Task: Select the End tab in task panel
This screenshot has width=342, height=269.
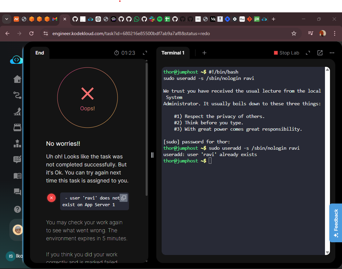Action: 39,53
